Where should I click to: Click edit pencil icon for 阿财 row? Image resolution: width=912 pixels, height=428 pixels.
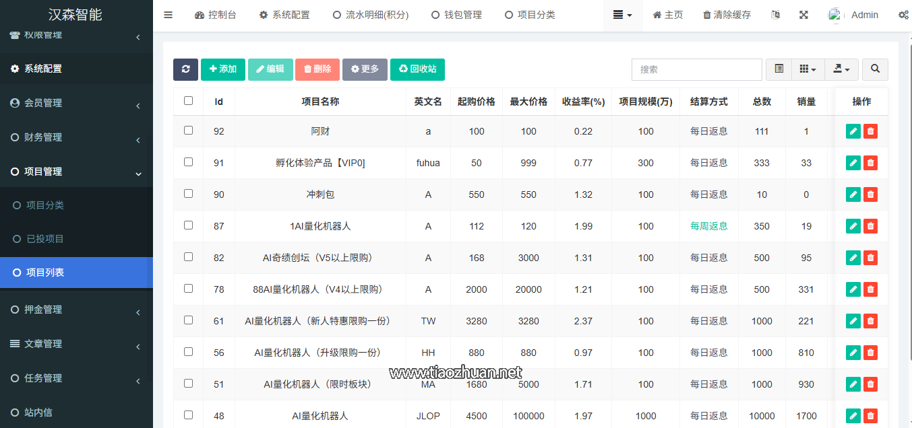point(853,131)
